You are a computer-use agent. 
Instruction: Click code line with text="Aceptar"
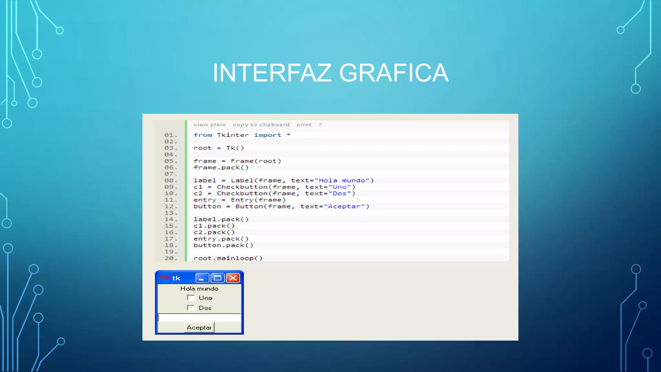click(x=281, y=206)
